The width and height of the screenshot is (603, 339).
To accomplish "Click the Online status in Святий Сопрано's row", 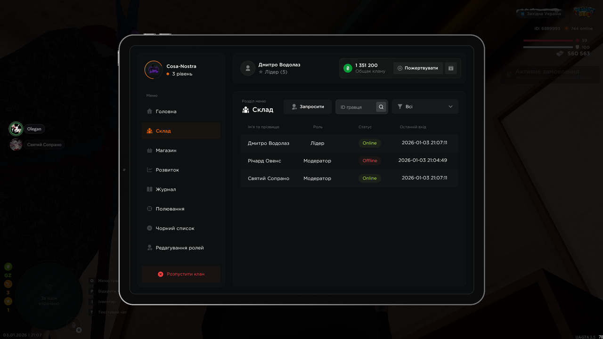I will 370,178.
